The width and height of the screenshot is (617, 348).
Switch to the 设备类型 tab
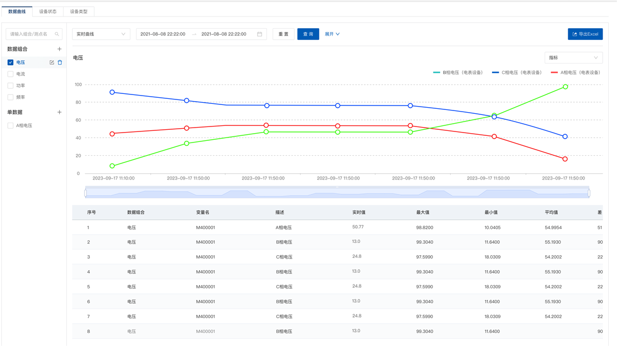pyautogui.click(x=79, y=11)
